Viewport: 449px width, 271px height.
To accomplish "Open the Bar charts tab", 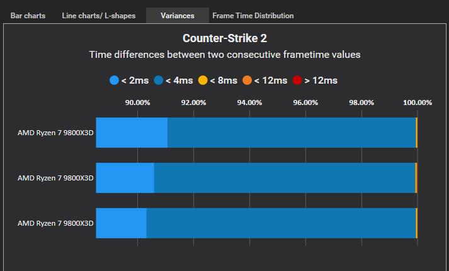I will (x=28, y=15).
